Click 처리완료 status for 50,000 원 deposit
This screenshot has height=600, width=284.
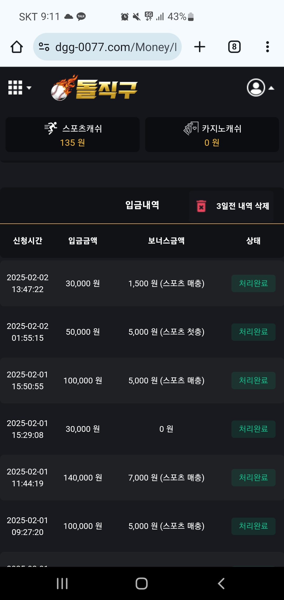pyautogui.click(x=253, y=332)
